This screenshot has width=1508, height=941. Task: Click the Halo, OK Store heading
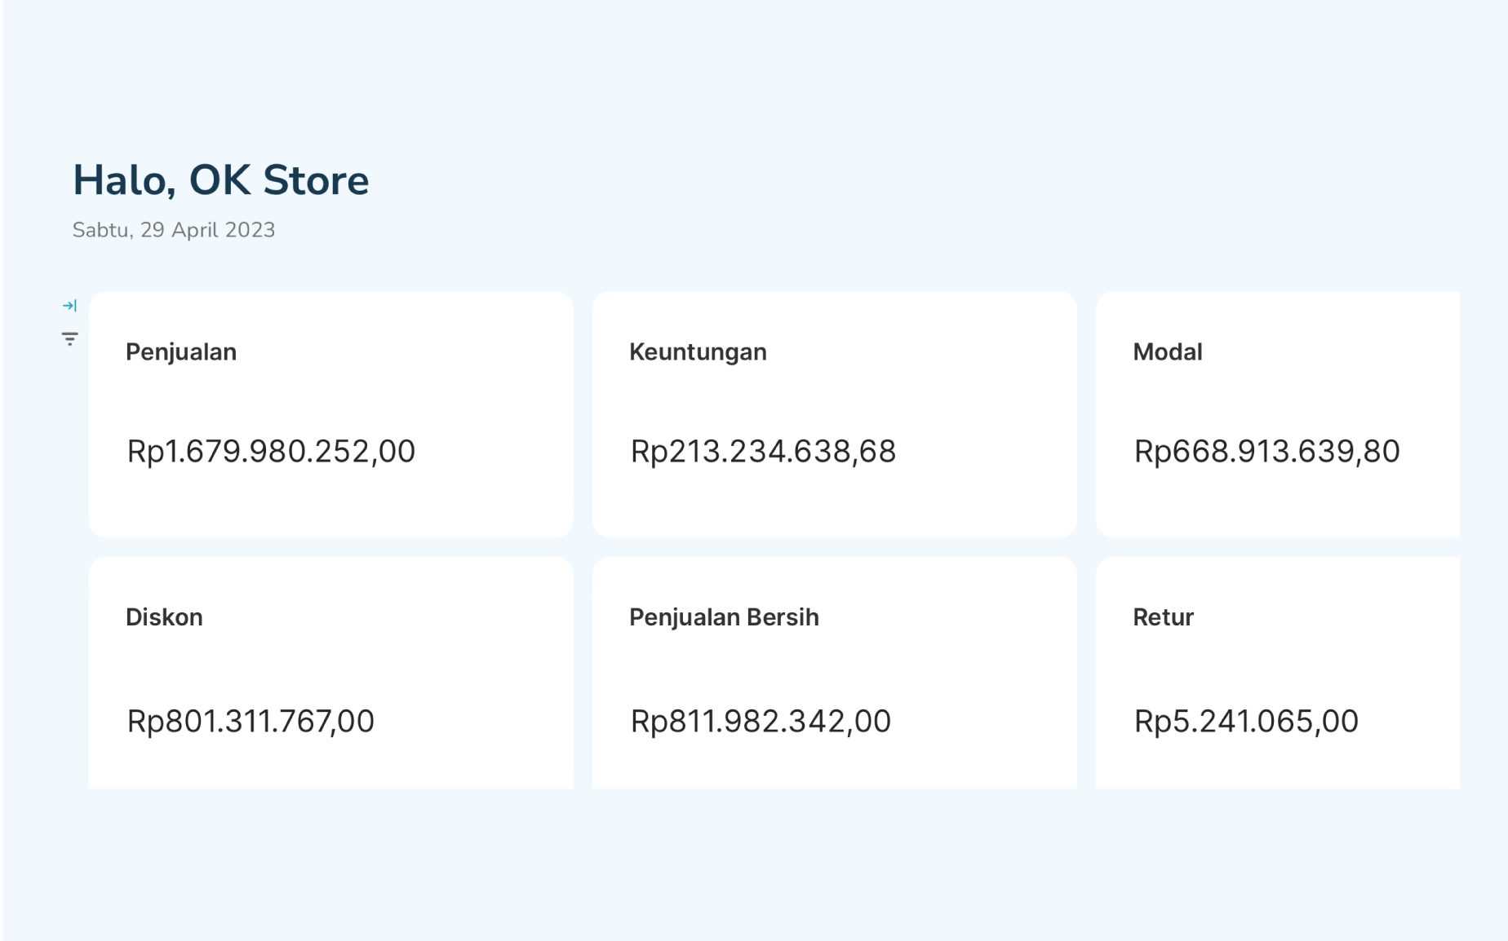pos(221,180)
